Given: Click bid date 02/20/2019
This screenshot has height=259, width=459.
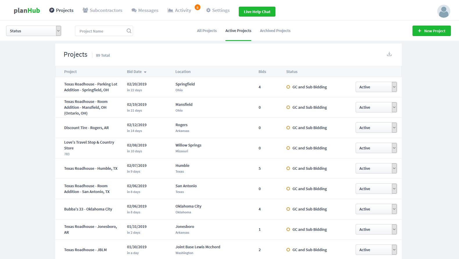Looking at the screenshot, I should click(137, 84).
